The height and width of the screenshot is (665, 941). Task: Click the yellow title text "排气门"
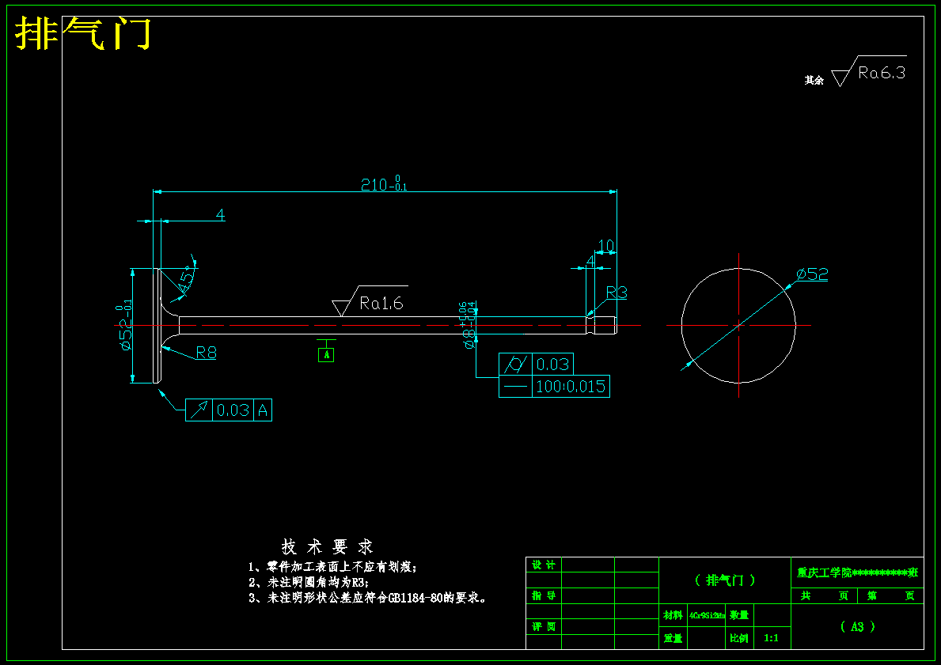pyautogui.click(x=83, y=33)
